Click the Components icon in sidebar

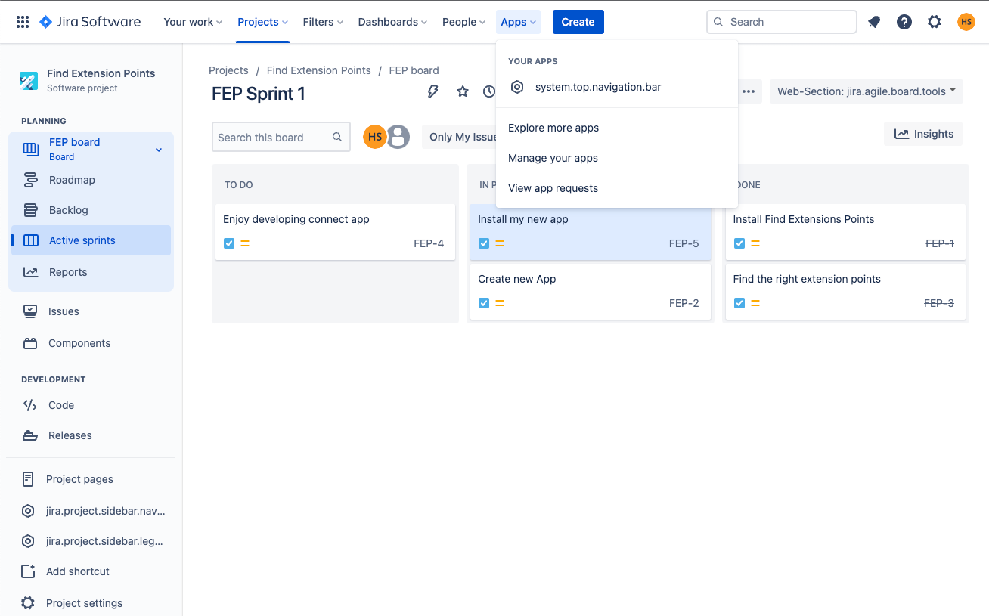[30, 343]
